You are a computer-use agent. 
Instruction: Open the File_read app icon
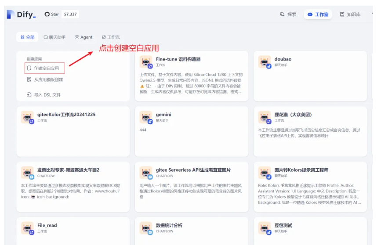(x=27, y=228)
